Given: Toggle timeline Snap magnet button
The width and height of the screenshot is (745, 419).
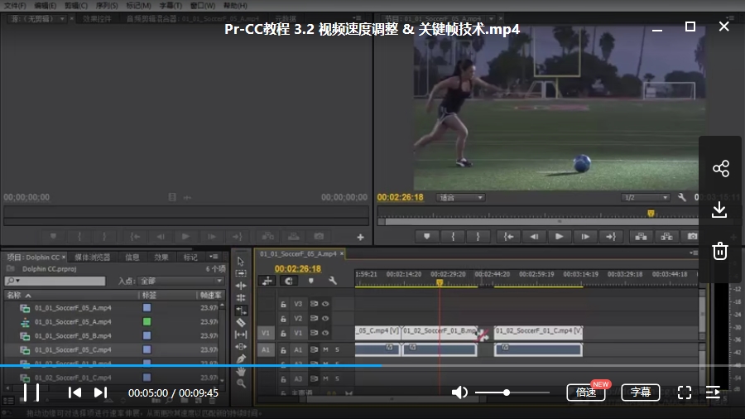Looking at the screenshot, I should point(288,281).
